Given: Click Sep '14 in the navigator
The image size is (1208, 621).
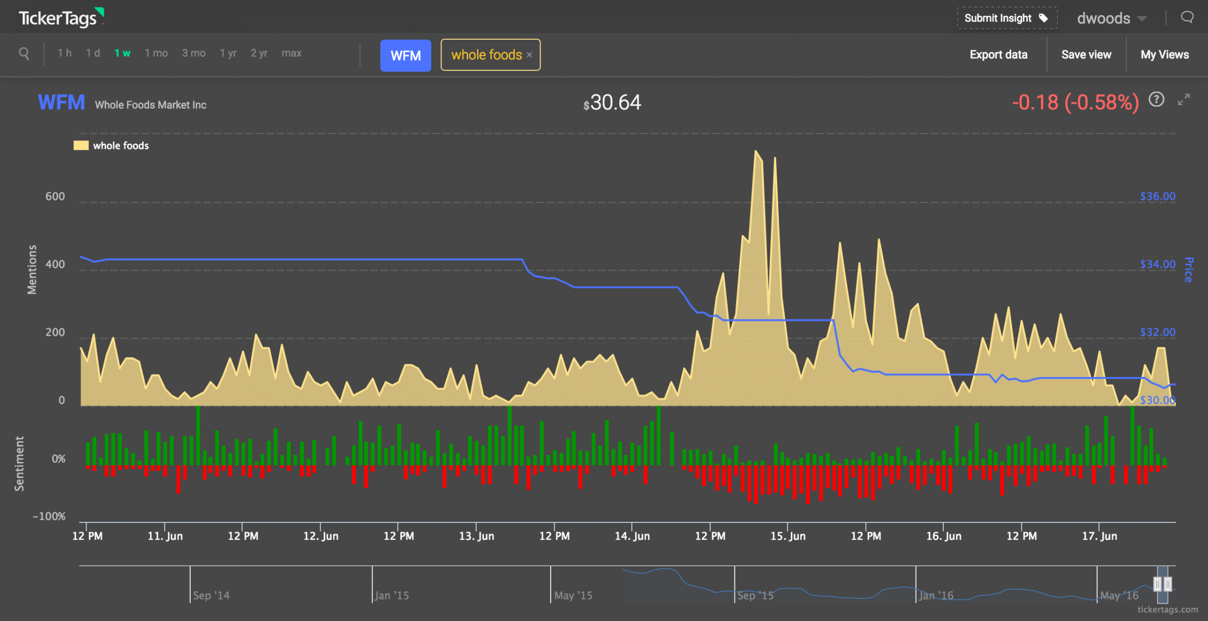Looking at the screenshot, I should click(211, 595).
